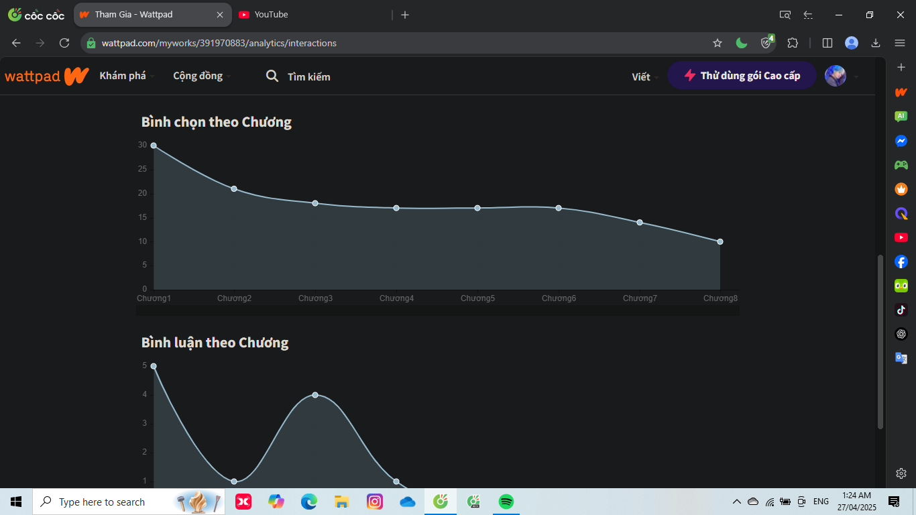This screenshot has height=515, width=916.
Task: Click Thử dùng gói Cao cấp button
Action: pos(742,76)
